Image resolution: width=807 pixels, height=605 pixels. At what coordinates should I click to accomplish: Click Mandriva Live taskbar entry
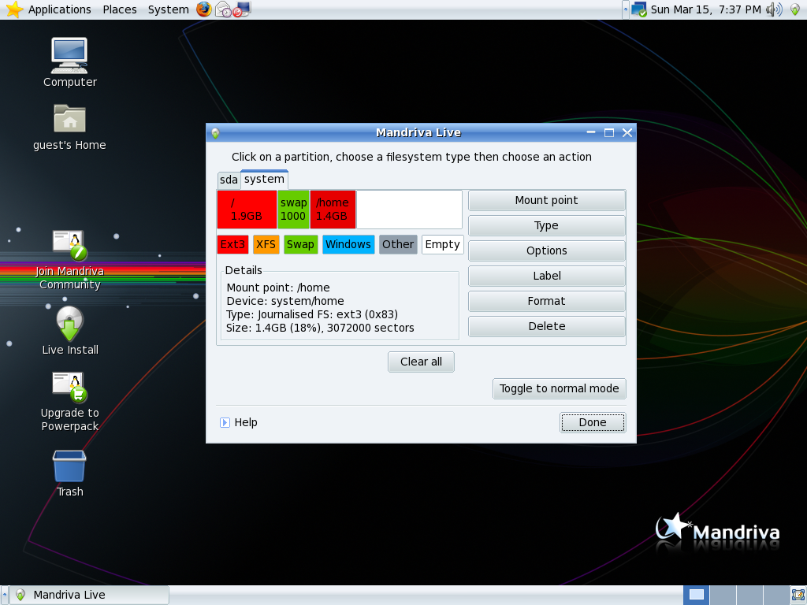click(91, 596)
